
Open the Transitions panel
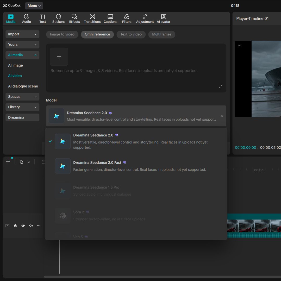point(92,19)
